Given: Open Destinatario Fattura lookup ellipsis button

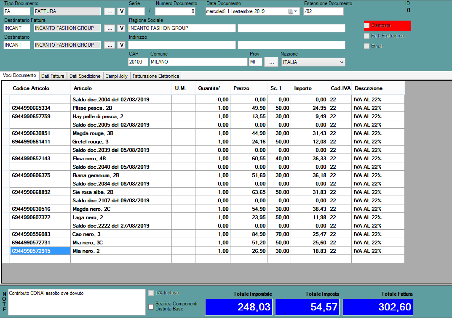Looking at the screenshot, I should [110, 28].
